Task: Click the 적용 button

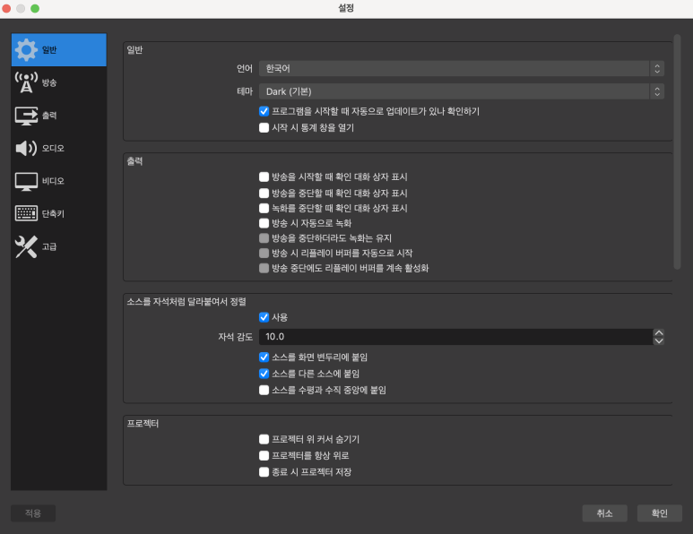Action: point(33,513)
